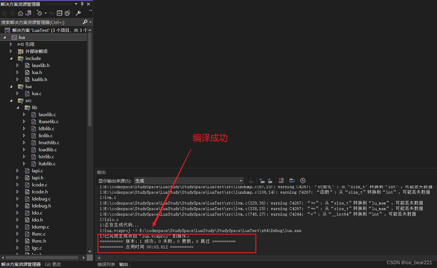Click Clear All icon in Output toolbar
This screenshot has width=437, height=268.
[x=281, y=181]
